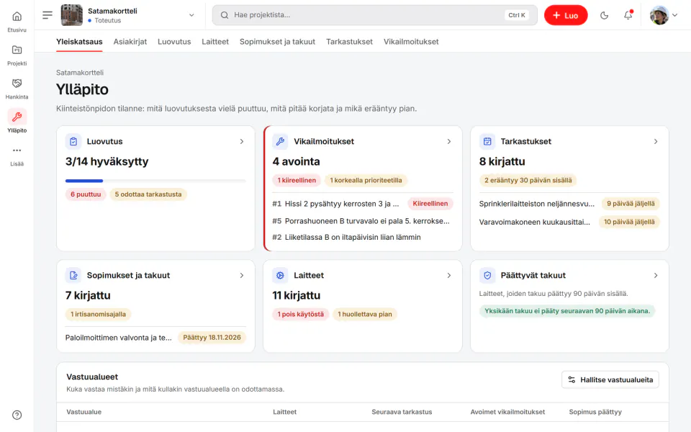The image size is (691, 432).
Task: Click the red Luo create button
Action: 566,15
